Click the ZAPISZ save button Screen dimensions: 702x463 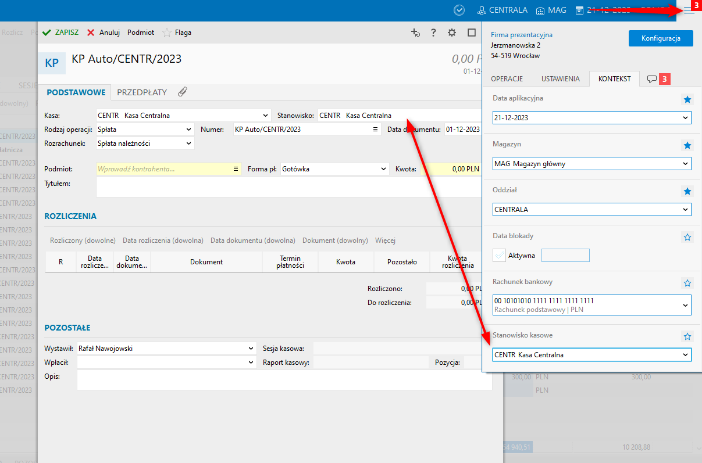(x=61, y=33)
